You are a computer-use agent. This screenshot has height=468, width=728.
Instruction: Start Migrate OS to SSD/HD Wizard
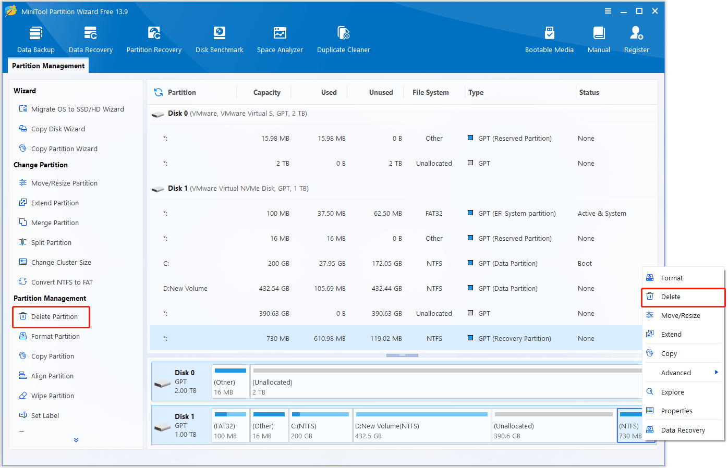72,109
